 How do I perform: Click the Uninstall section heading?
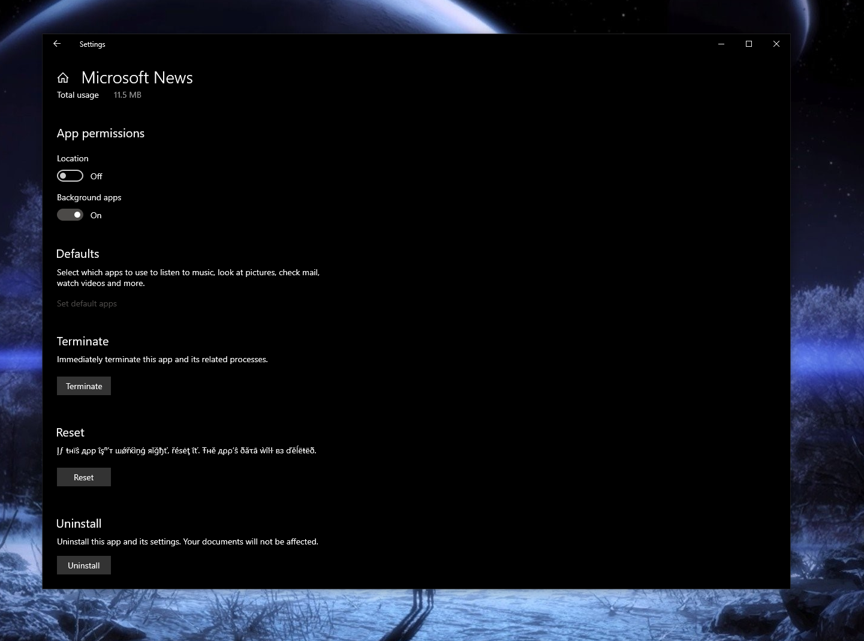[79, 523]
